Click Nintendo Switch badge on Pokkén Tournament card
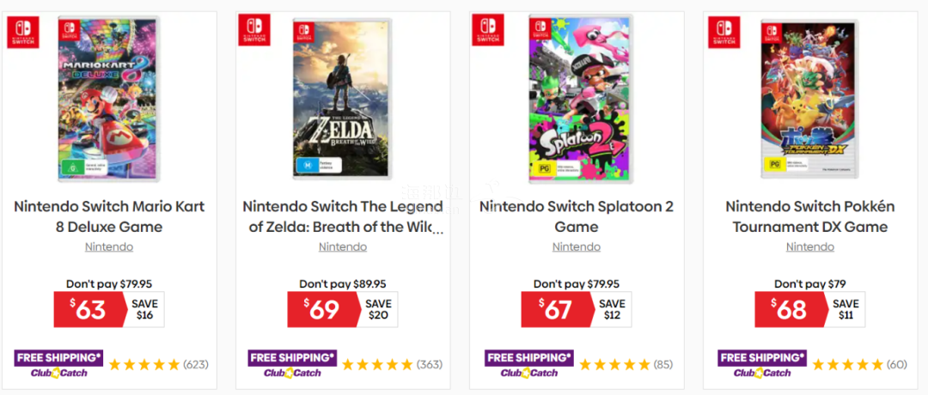Image resolution: width=928 pixels, height=395 pixels. pyautogui.click(x=723, y=32)
